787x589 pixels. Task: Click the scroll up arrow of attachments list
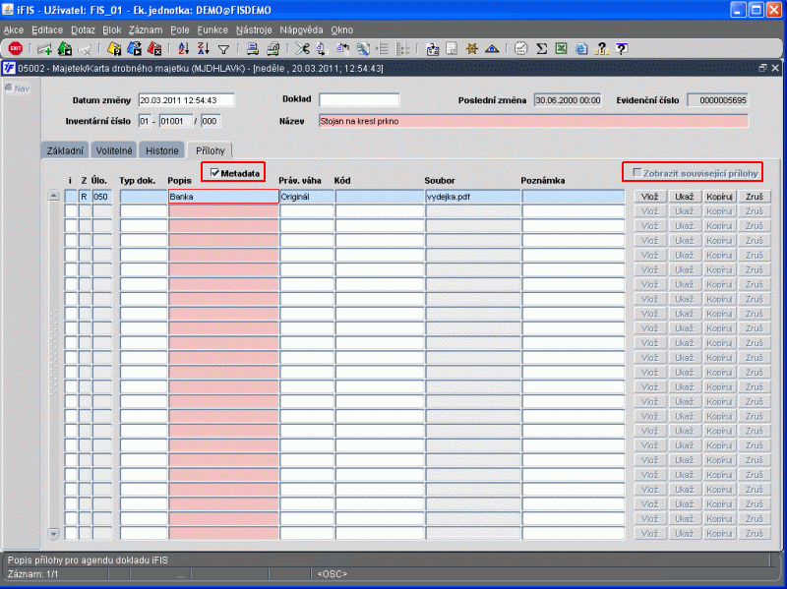point(54,196)
